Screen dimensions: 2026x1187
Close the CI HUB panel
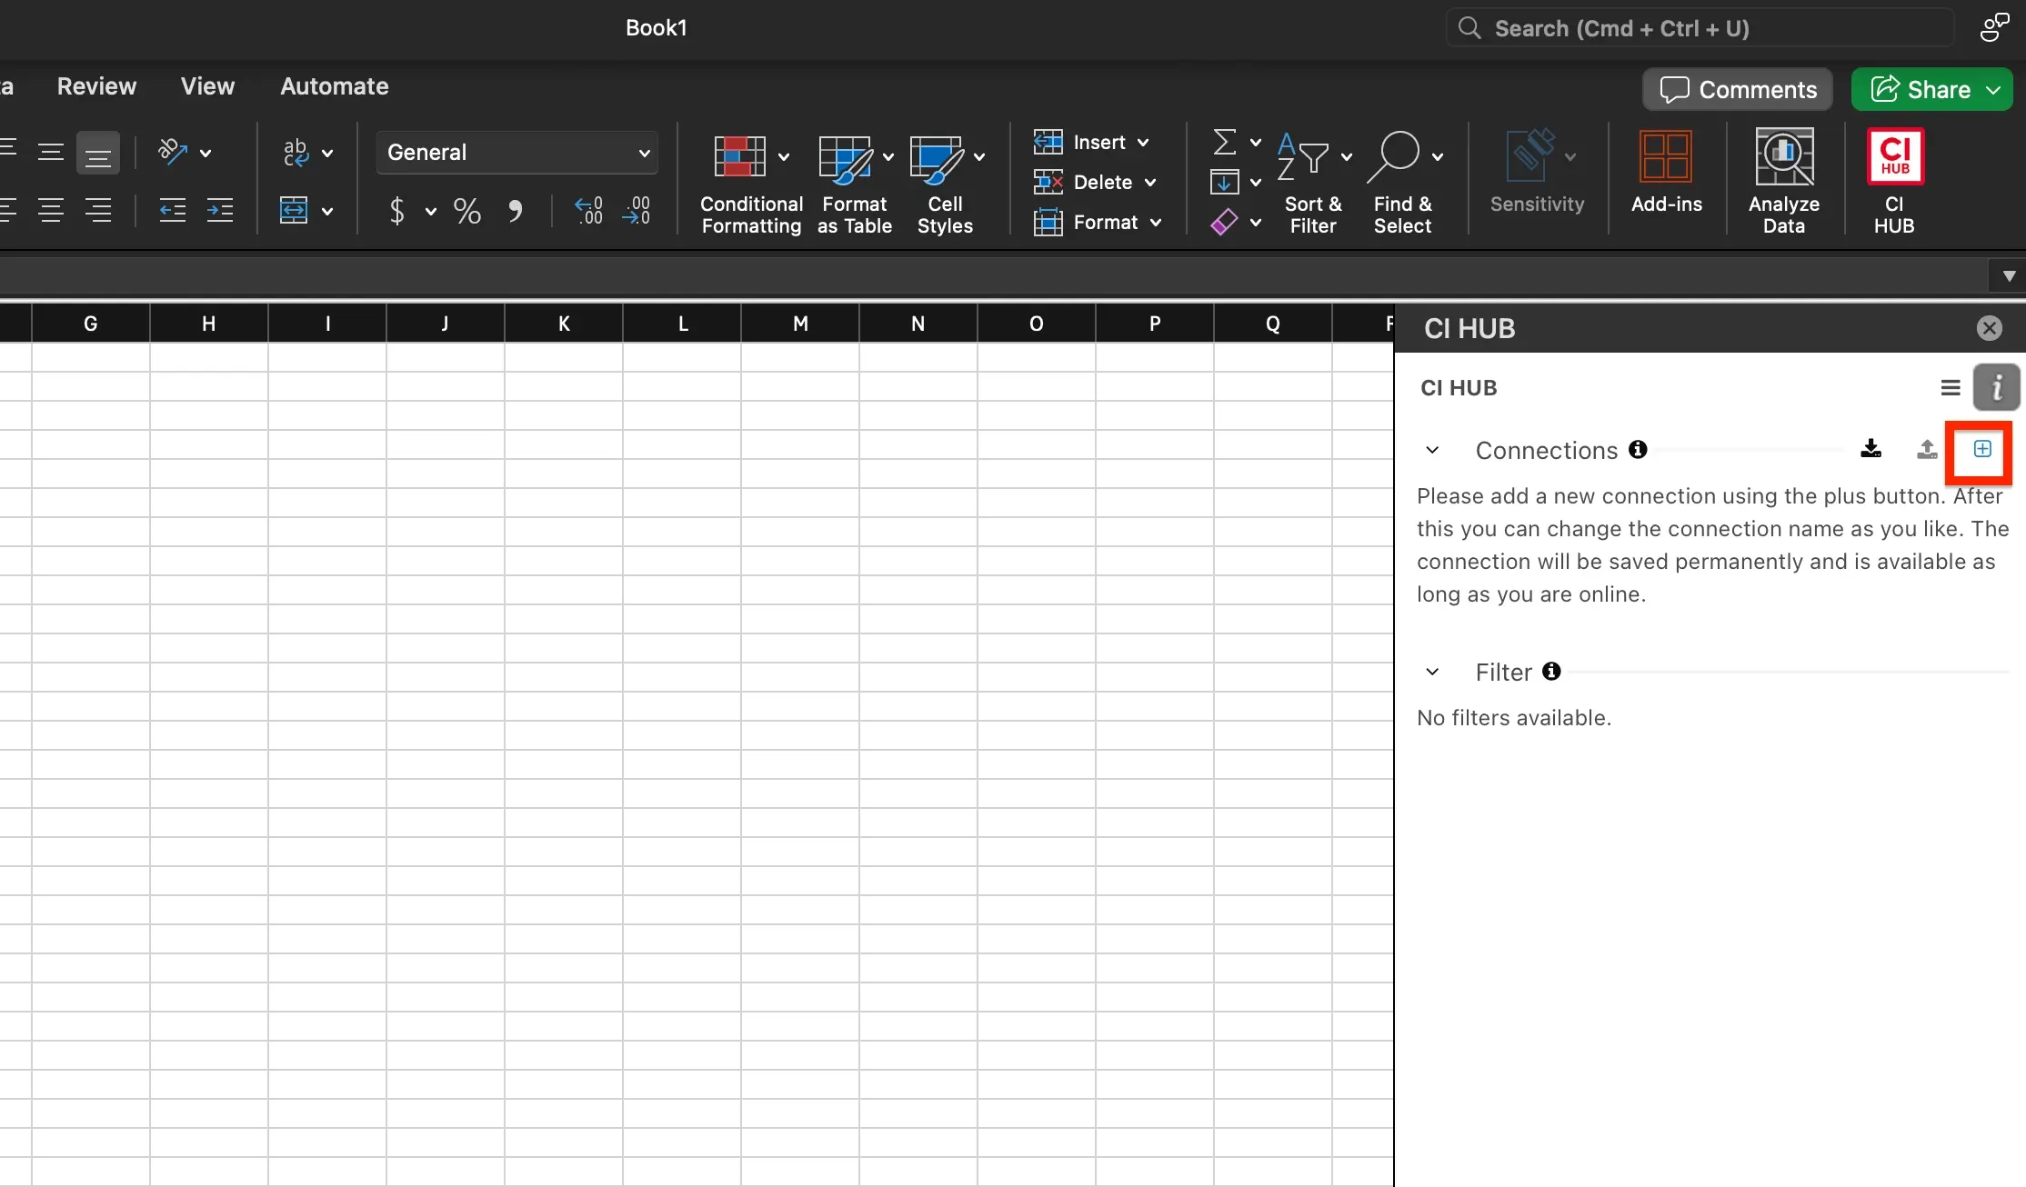coord(1990,328)
